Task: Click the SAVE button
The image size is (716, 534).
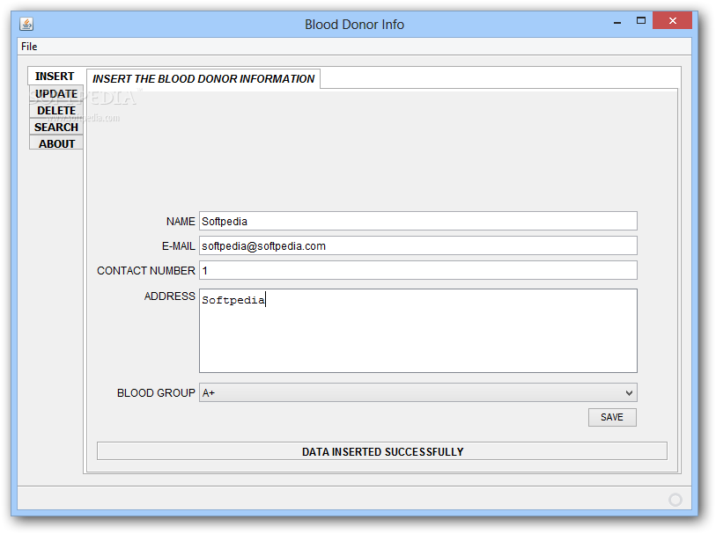Action: click(612, 417)
